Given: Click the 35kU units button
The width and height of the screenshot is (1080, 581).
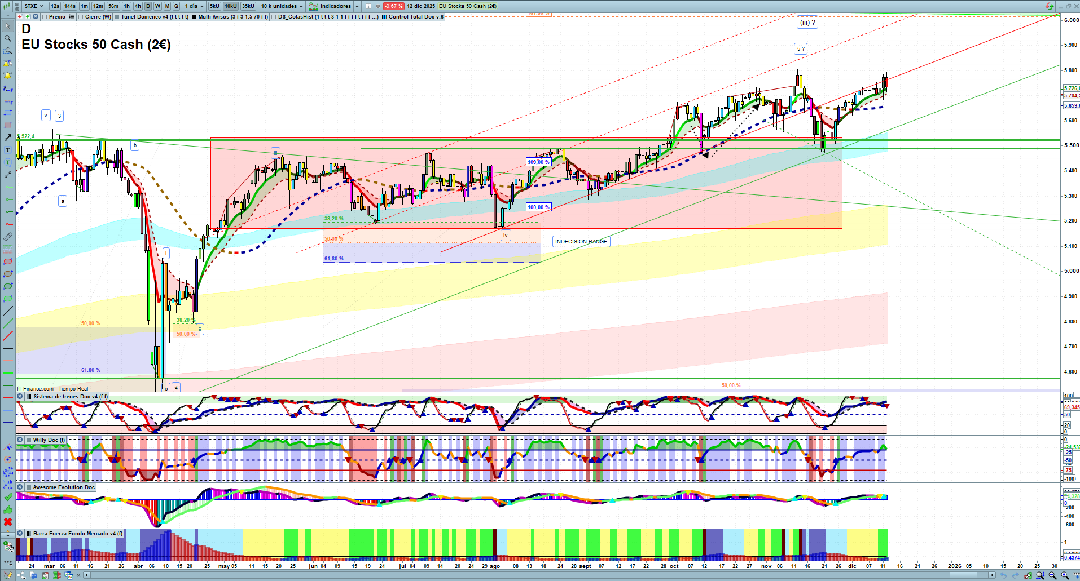Looking at the screenshot, I should pos(248,6).
